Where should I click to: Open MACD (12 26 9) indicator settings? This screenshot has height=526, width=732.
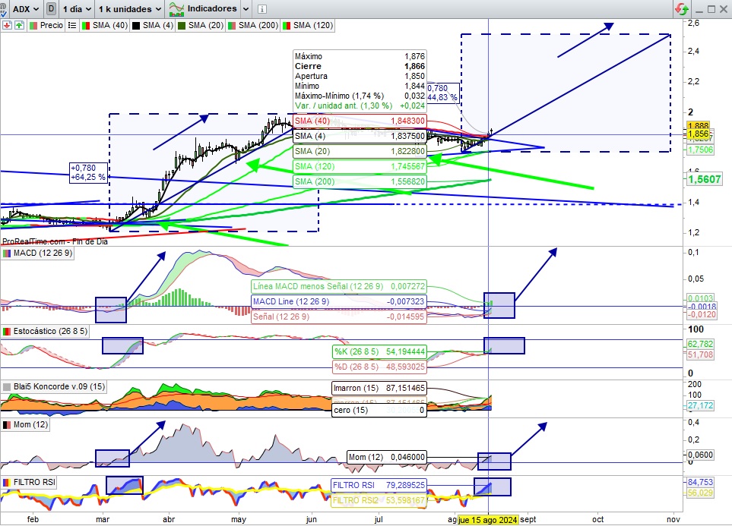click(38, 254)
